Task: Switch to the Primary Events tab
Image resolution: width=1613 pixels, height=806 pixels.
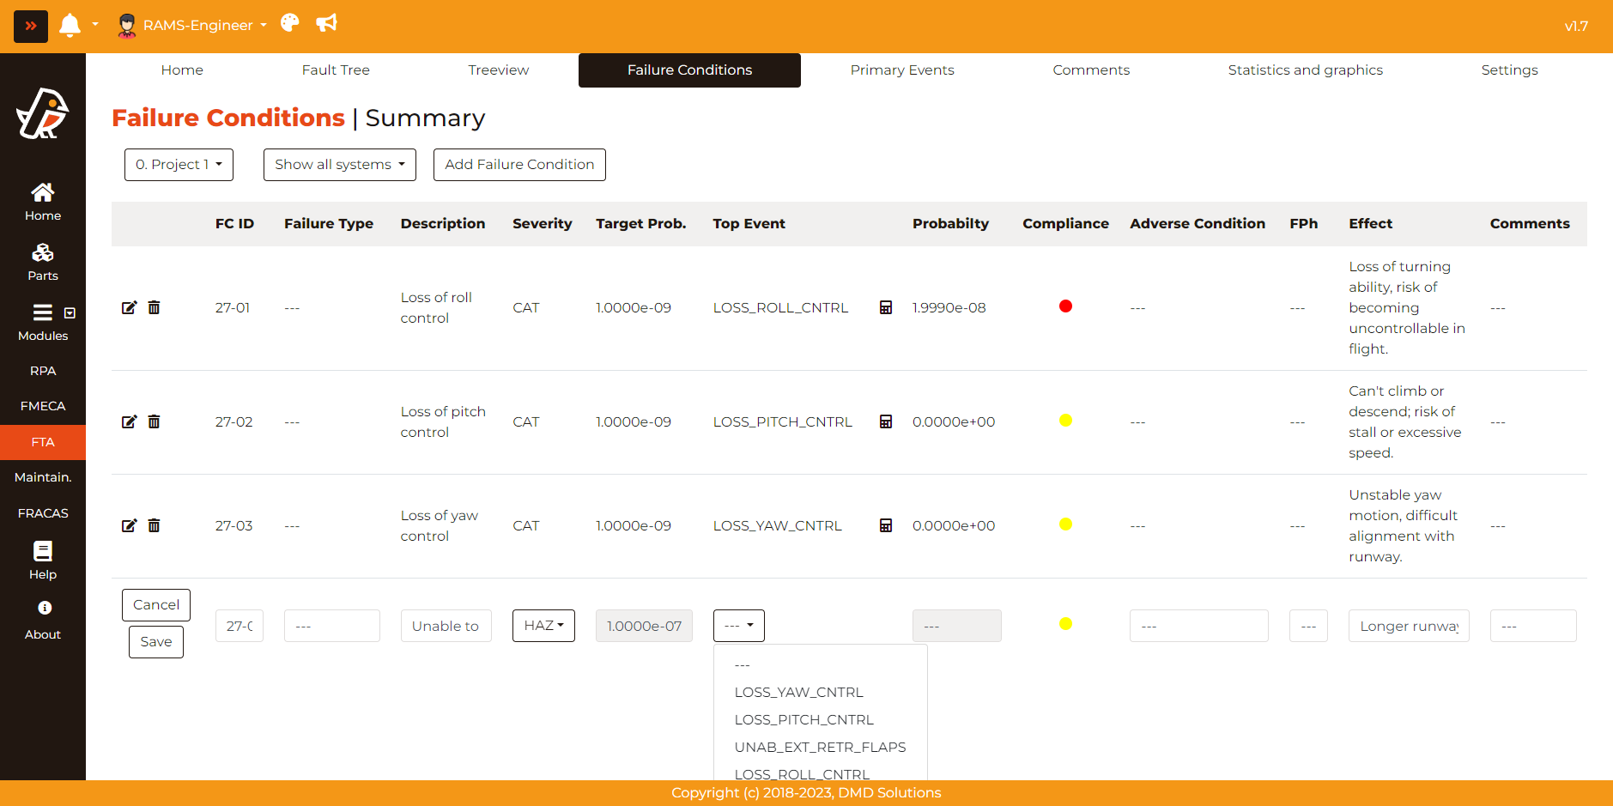Action: [x=901, y=70]
